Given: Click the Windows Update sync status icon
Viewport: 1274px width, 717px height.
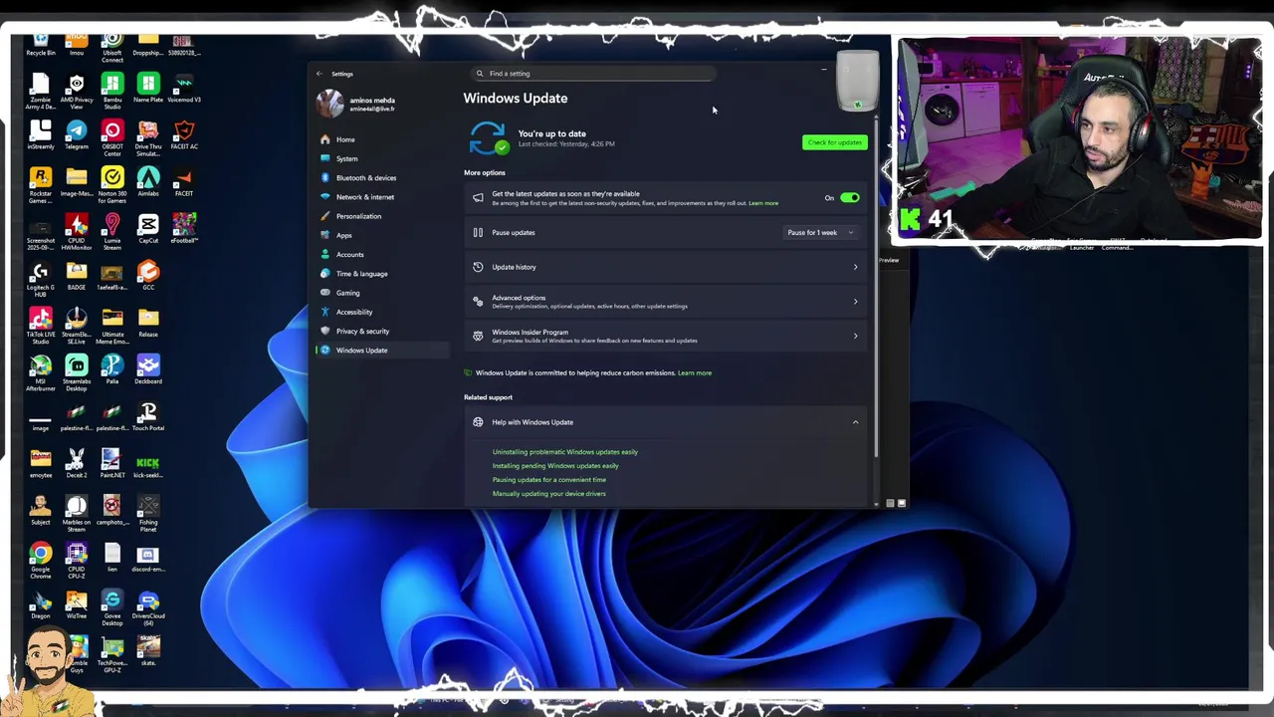Looking at the screenshot, I should click(488, 138).
